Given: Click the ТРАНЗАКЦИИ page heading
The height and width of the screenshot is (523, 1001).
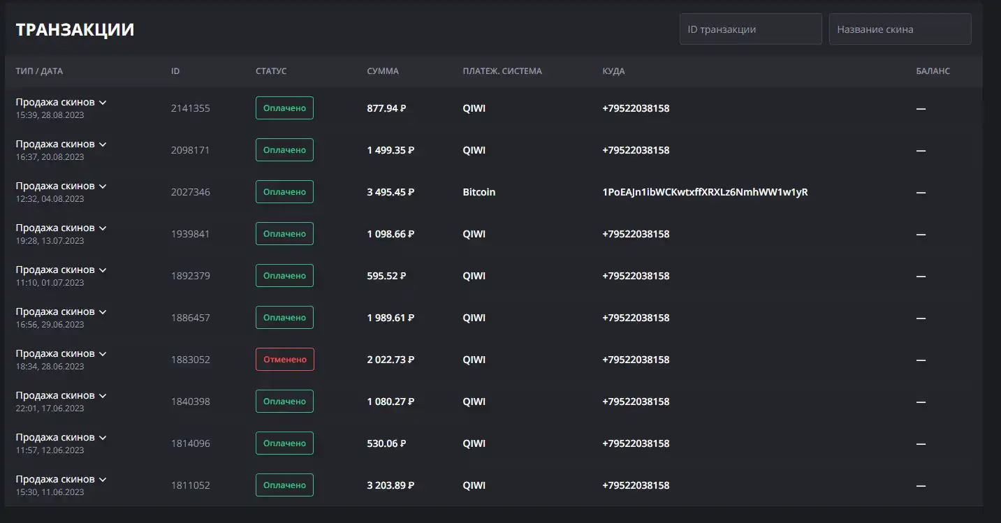Looking at the screenshot, I should (x=75, y=29).
